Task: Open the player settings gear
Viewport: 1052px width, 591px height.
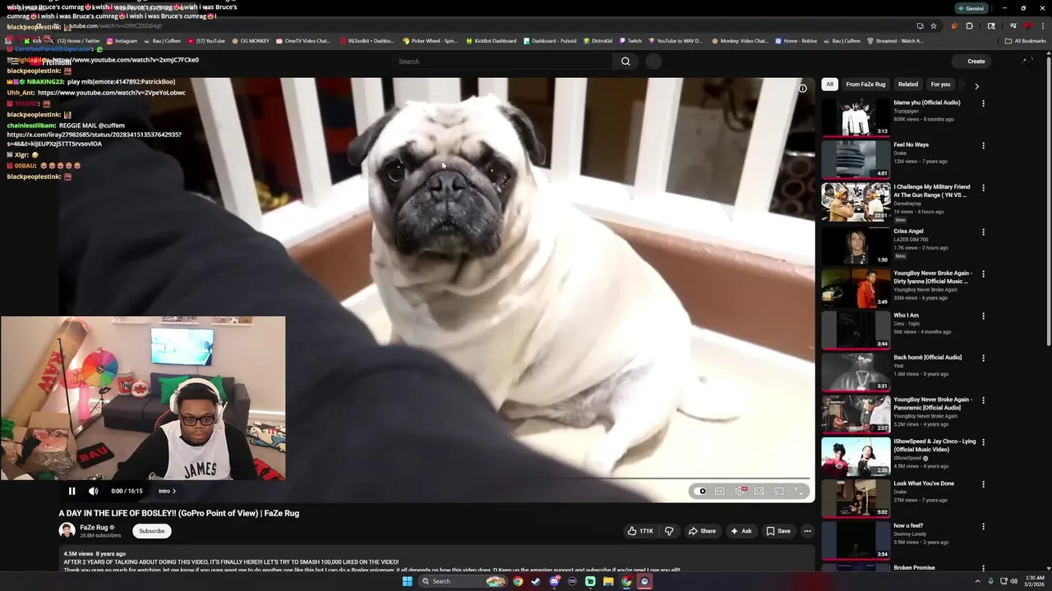Action: point(740,491)
